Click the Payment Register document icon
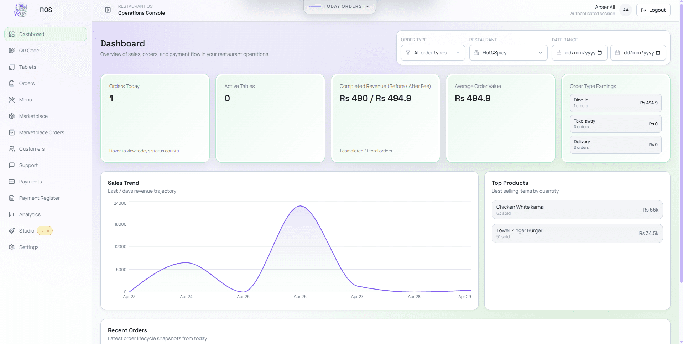This screenshot has height=344, width=683. pyautogui.click(x=12, y=198)
